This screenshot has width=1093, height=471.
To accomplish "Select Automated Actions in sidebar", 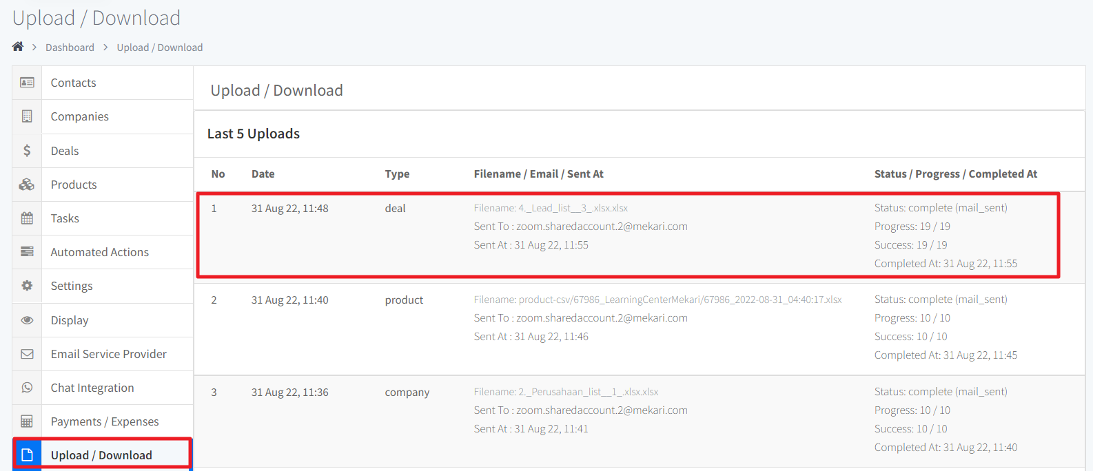I will [100, 252].
